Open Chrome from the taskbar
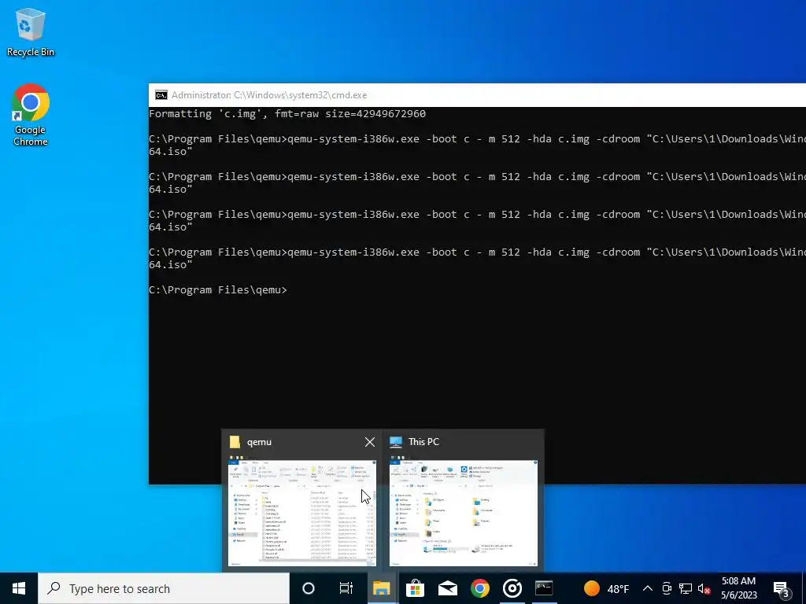Viewport: 806px width, 604px height. pos(480,588)
